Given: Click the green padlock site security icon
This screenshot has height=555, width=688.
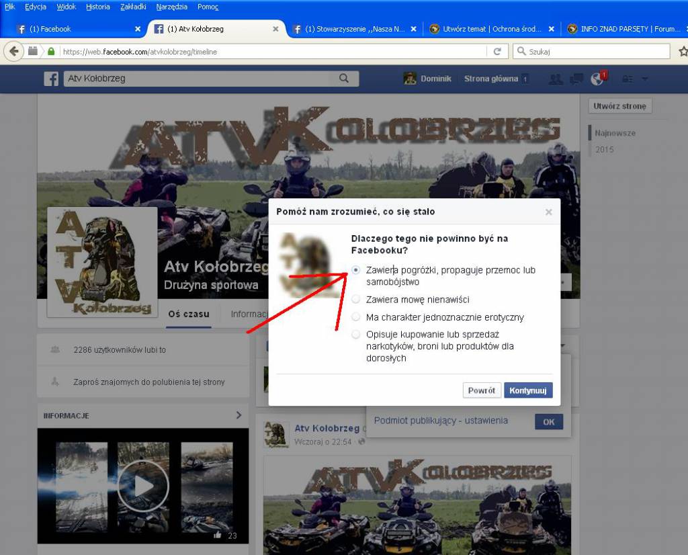Looking at the screenshot, I should click(x=51, y=51).
